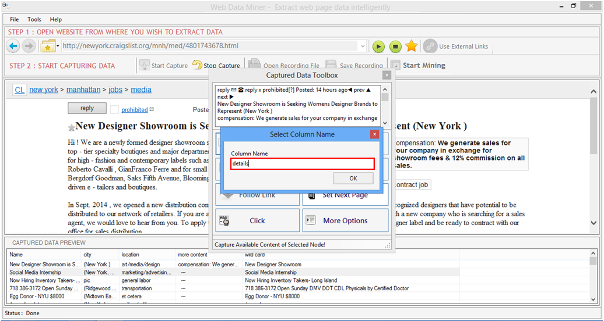
Task: Open the favorites folder icon
Action: (x=48, y=47)
